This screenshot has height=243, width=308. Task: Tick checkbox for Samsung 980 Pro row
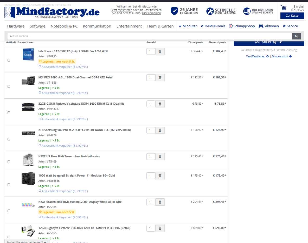9,139
